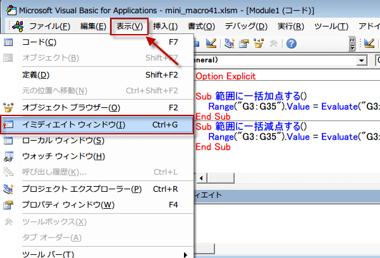Open the ツール(T) menu
Image resolution: width=380 pixels, height=258 pixels.
pyautogui.click(x=331, y=26)
